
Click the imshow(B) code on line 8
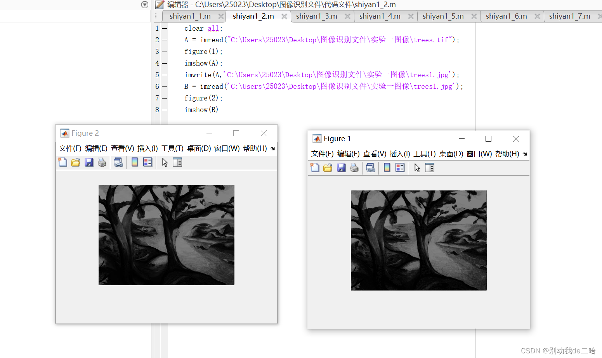click(x=201, y=110)
